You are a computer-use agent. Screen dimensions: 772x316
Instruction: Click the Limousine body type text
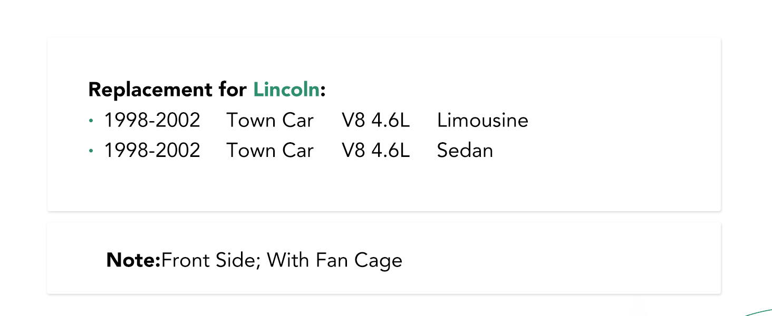point(482,121)
